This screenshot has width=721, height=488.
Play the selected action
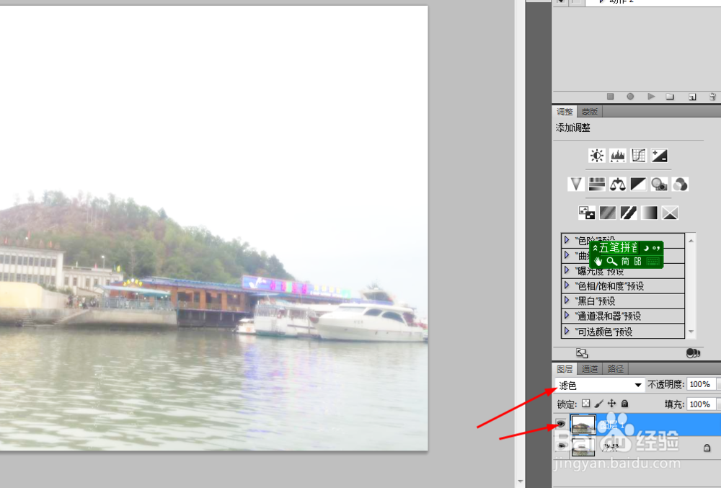pos(651,97)
